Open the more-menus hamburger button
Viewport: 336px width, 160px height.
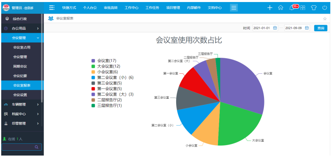(x=234, y=8)
